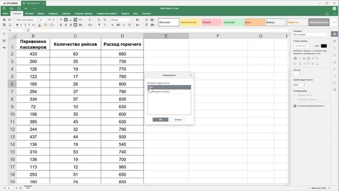Click the percent style icon
The image size is (339, 191).
tap(112, 25)
